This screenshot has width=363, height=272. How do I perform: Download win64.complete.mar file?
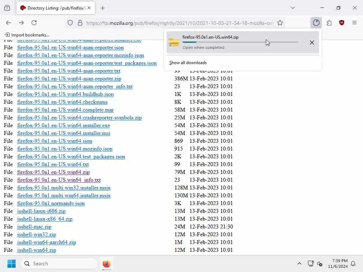[x=66, y=110]
